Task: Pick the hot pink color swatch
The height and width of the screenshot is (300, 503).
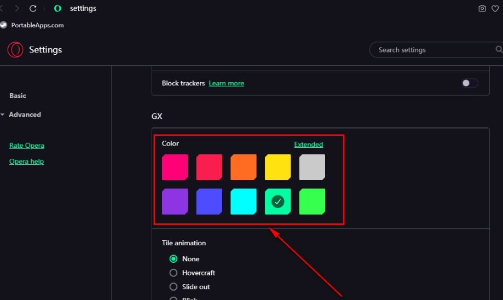Action: pos(175,167)
